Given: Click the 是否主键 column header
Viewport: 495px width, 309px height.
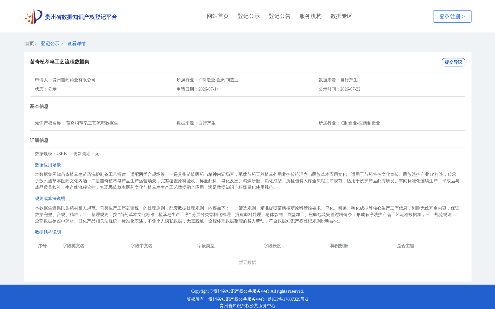Looking at the screenshot, I should tap(406, 246).
